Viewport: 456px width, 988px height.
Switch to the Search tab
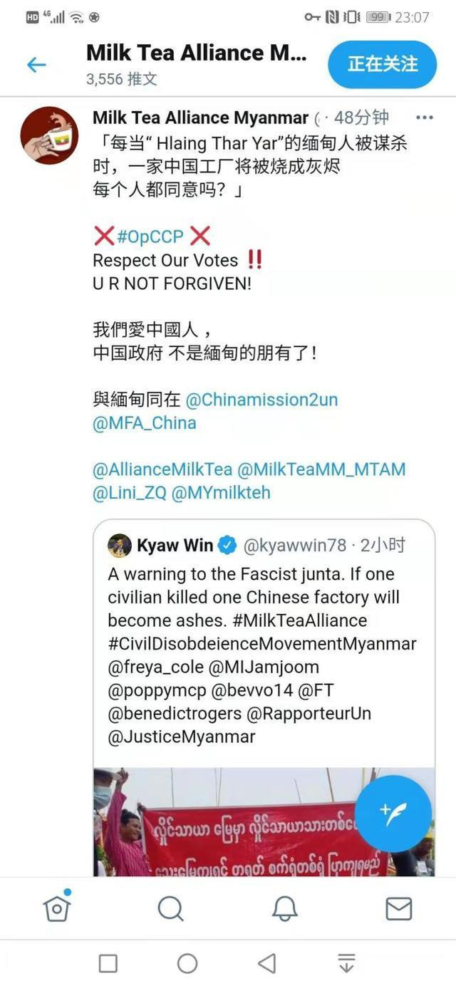(x=170, y=908)
